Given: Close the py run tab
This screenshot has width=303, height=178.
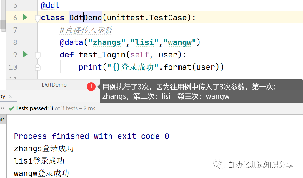Looking at the screenshot, I should (x=10, y=97).
